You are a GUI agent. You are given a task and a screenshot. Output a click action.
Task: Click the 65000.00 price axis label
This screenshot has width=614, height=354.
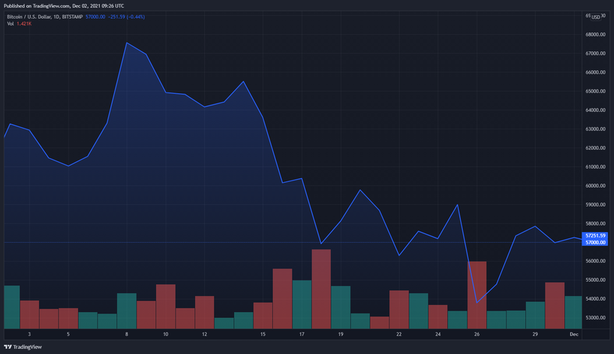point(595,91)
